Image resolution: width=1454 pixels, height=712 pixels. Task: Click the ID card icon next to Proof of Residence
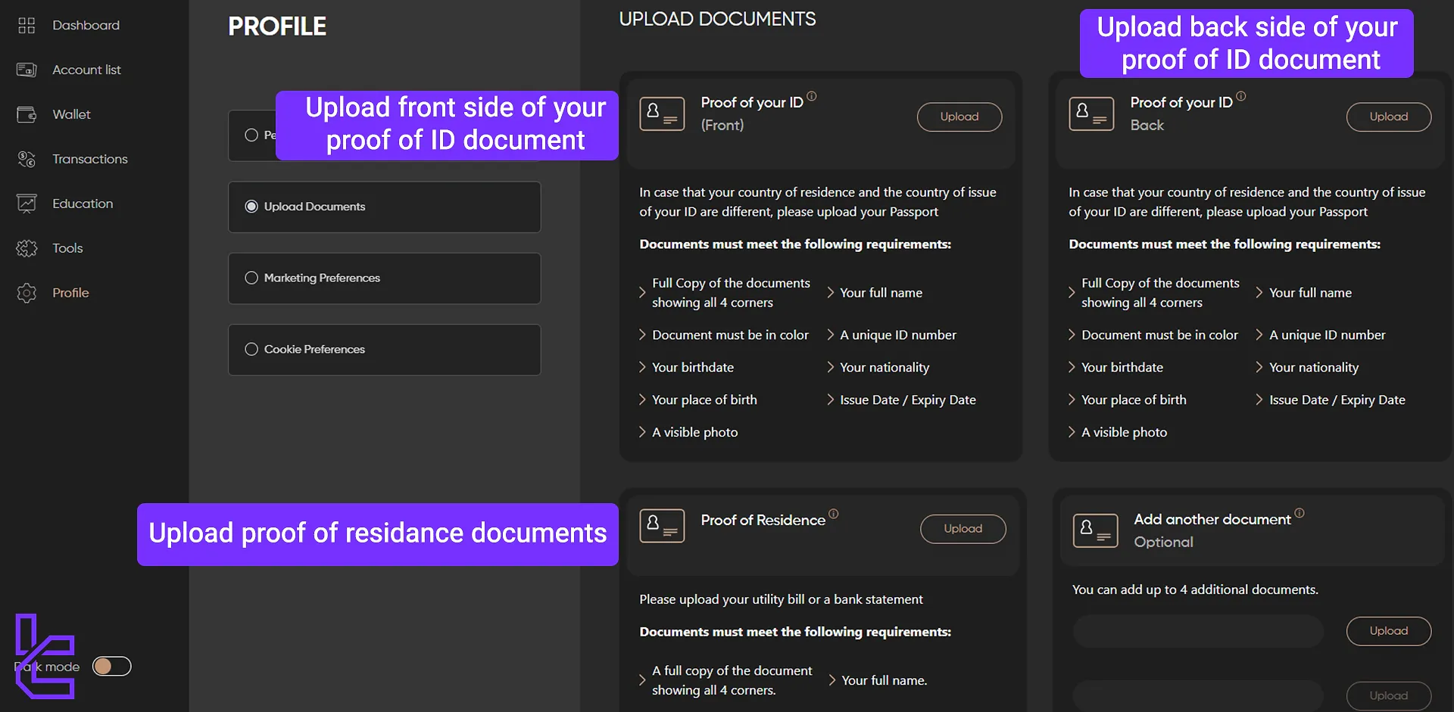(662, 526)
